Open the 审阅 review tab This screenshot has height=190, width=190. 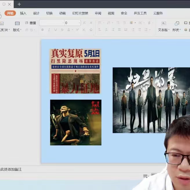pyautogui.click(x=98, y=13)
